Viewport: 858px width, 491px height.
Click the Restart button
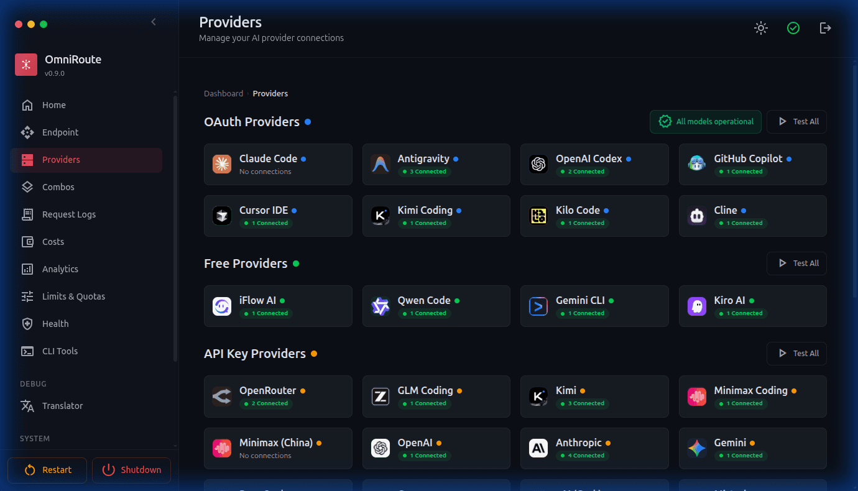pos(47,470)
